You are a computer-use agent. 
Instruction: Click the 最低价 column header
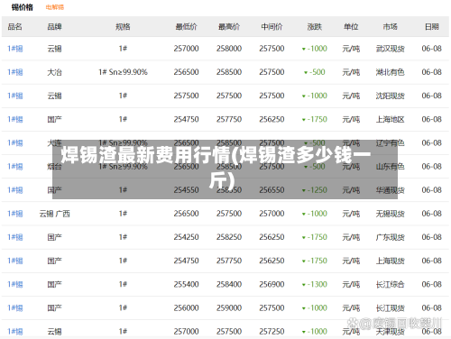[x=186, y=27]
